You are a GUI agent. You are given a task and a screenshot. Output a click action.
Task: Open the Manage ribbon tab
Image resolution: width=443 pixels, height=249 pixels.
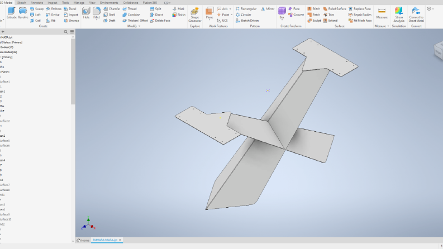click(79, 3)
